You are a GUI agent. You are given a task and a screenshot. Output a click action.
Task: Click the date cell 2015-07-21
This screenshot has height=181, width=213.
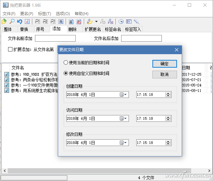(x=191, y=80)
